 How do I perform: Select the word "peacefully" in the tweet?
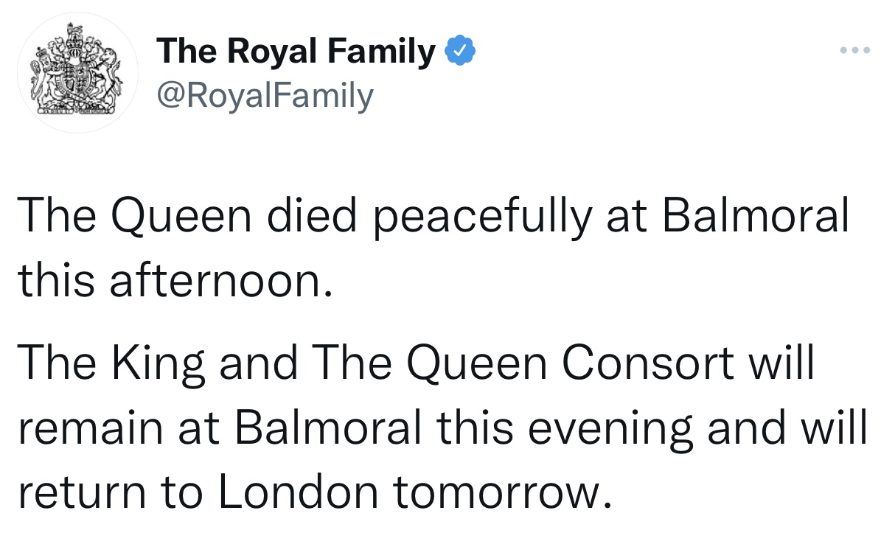tap(484, 216)
